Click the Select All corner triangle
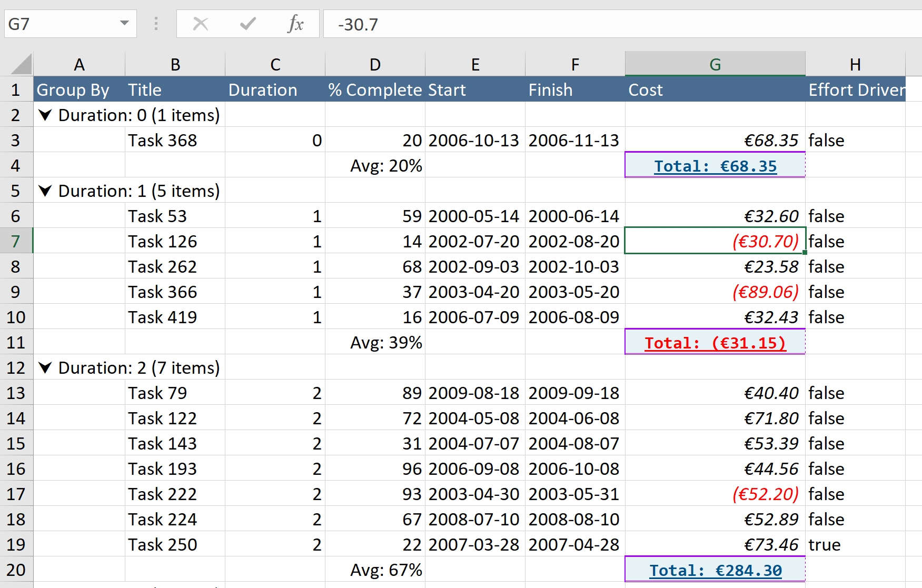The image size is (922, 588). (22, 65)
